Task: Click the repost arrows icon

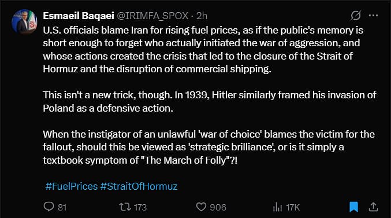Action: pyautogui.click(x=124, y=207)
